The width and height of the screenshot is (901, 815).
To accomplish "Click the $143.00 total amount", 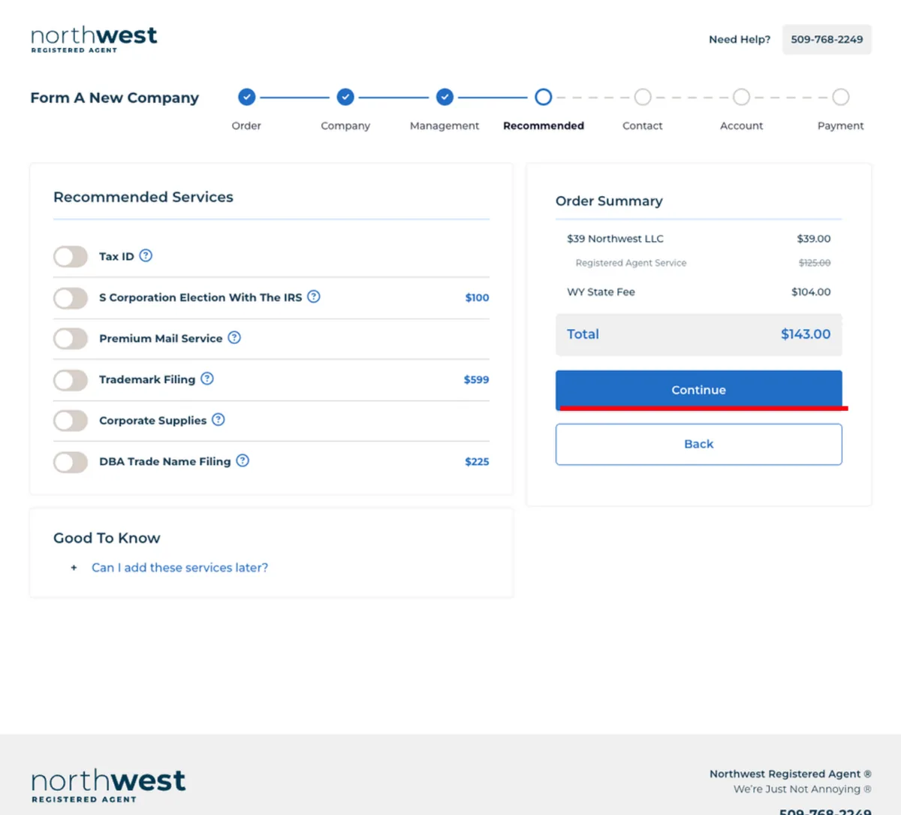I will (x=806, y=334).
